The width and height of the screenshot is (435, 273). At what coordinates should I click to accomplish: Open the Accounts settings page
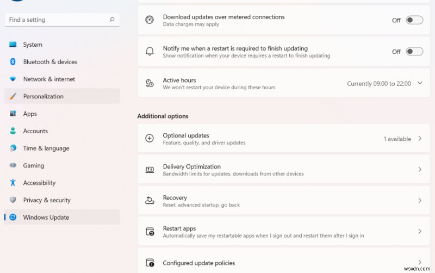pyautogui.click(x=35, y=131)
